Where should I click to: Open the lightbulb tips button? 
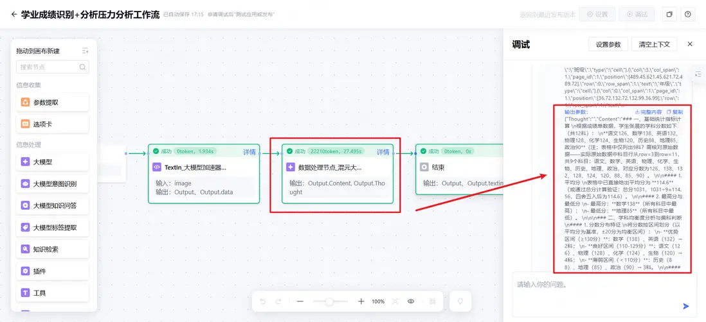pos(460,301)
